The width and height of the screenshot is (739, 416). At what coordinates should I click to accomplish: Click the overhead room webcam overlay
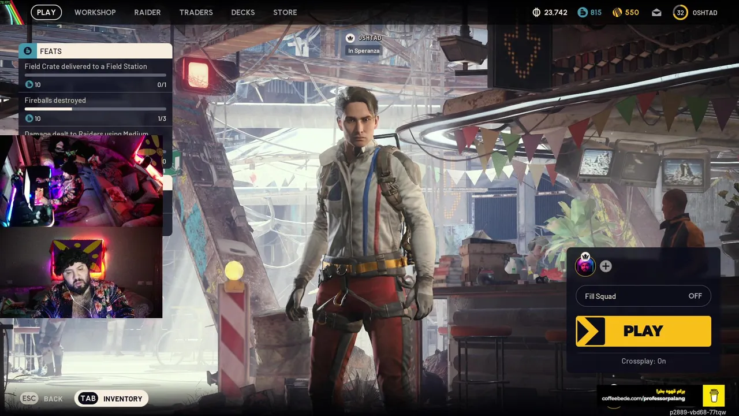click(81, 181)
